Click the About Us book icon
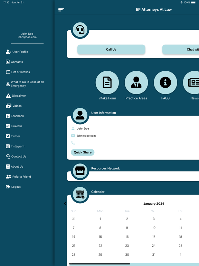The width and height of the screenshot is (199, 266). pos(8,166)
